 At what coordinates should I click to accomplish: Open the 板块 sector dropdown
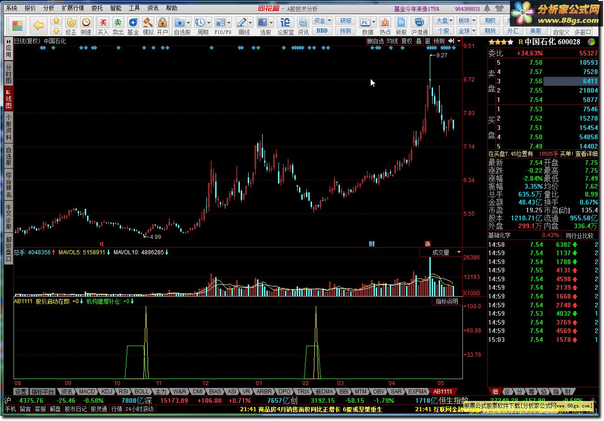[x=467, y=21]
